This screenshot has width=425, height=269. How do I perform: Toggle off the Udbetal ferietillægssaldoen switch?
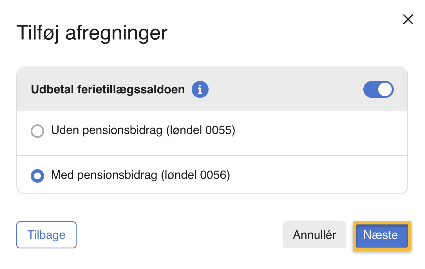(x=378, y=89)
